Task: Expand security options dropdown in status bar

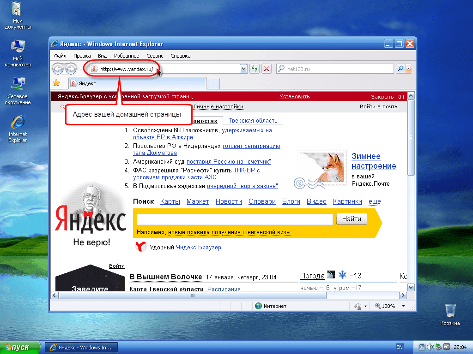Action: point(365,307)
